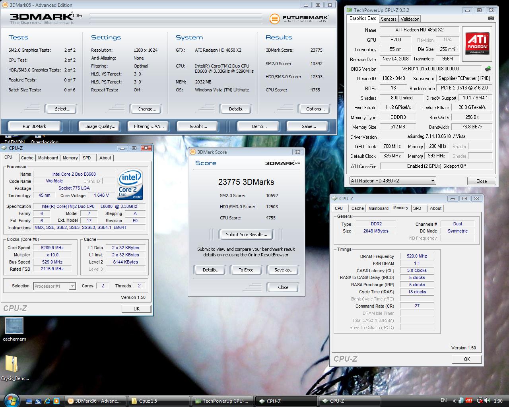The image size is (509, 407).
Task: Click OK in right CPU-Z Memory window
Action: pyautogui.click(x=467, y=359)
